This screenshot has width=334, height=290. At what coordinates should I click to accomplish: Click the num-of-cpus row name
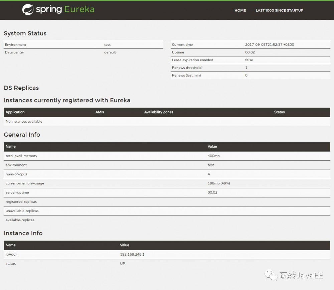point(16,174)
